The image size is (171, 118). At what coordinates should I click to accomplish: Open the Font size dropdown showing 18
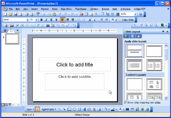36,20
